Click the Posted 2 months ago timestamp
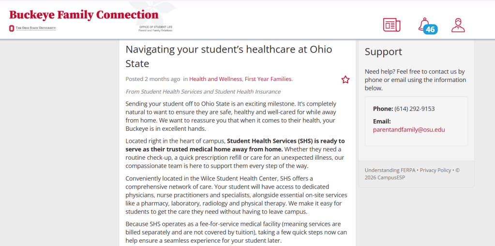Image resolution: width=495 pixels, height=246 pixels. coord(153,79)
